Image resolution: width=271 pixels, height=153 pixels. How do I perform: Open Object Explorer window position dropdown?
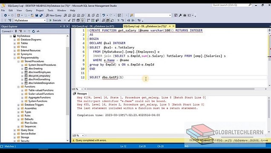click(x=61, y=26)
